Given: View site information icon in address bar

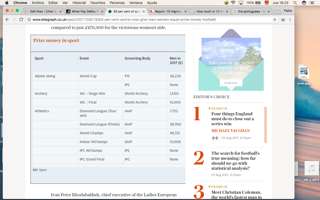Looking at the screenshot, I should [29, 19].
